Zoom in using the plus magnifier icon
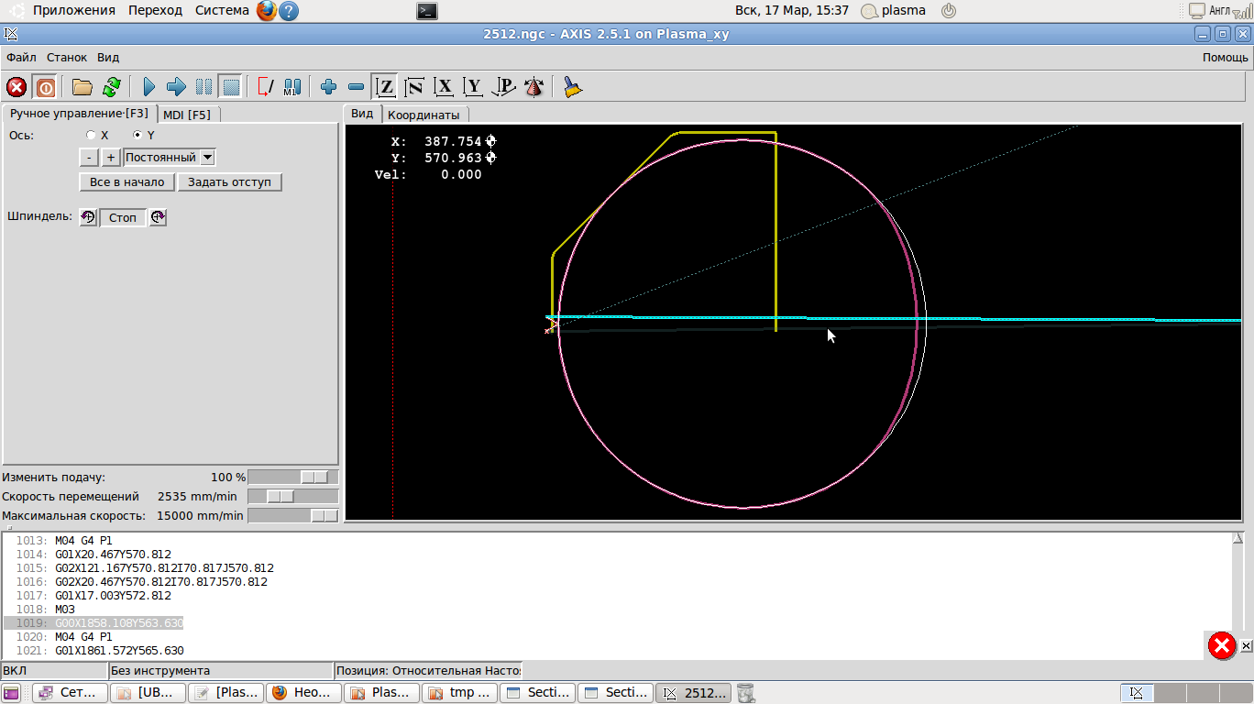Viewport: 1254px width, 704px height. tap(329, 87)
